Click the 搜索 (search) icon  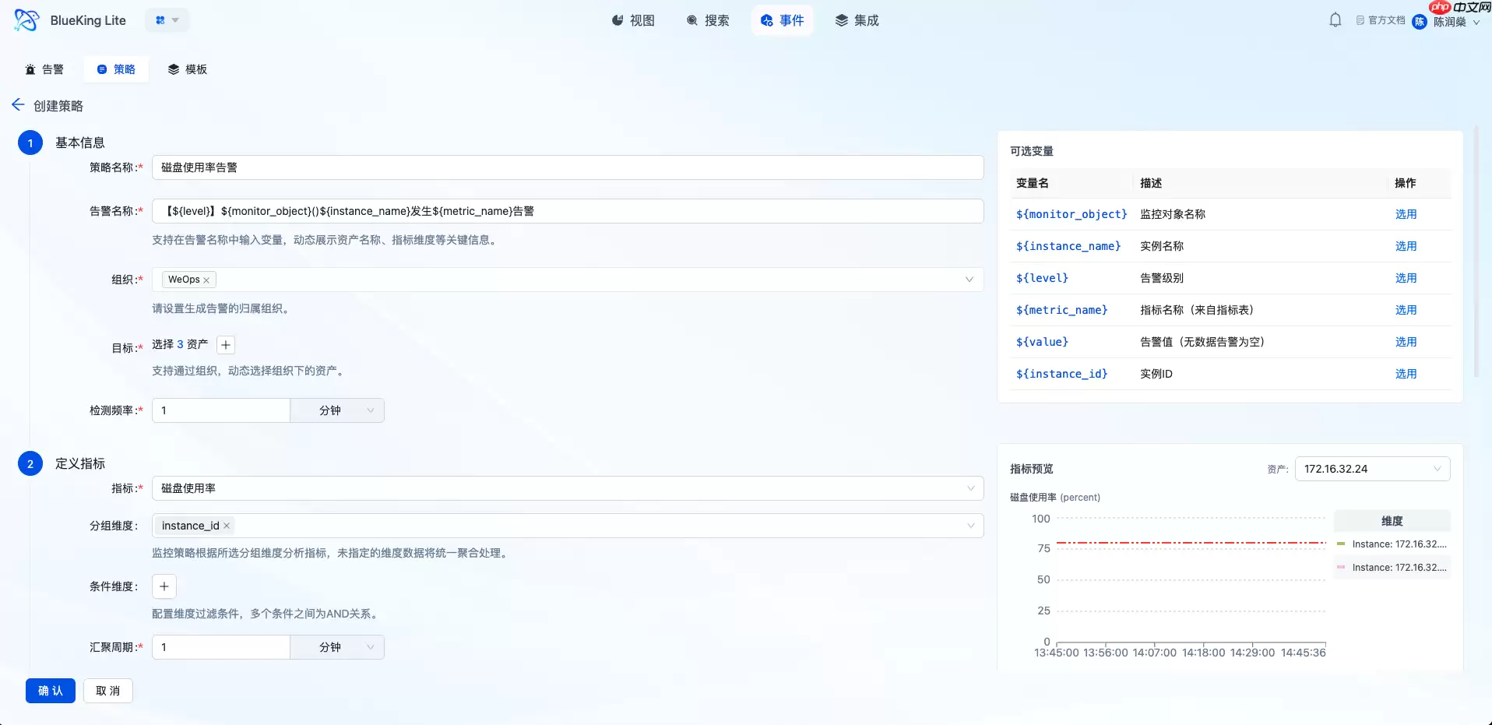690,20
